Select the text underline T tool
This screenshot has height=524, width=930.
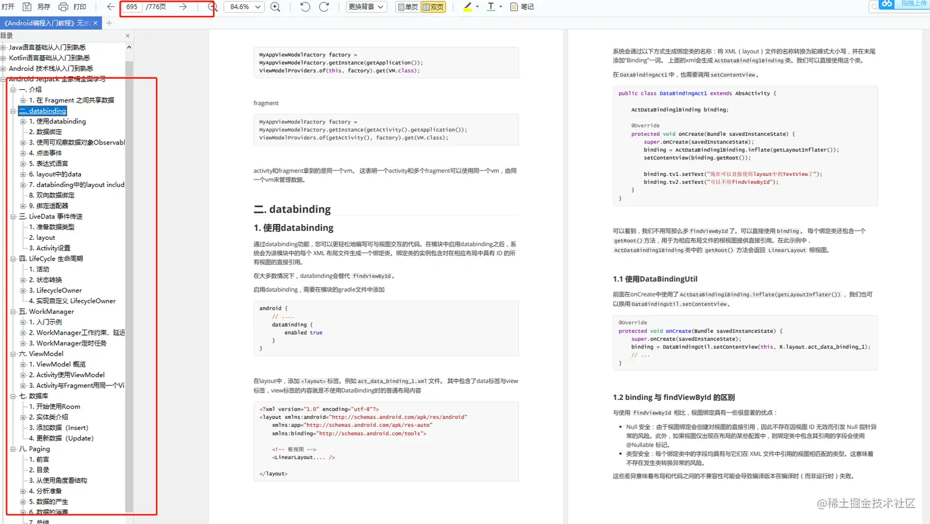point(491,7)
